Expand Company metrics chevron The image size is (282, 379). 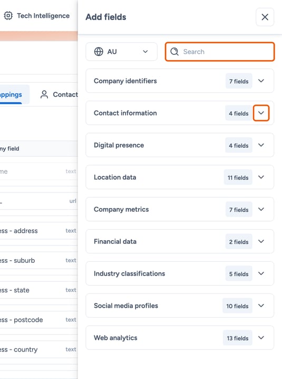pyautogui.click(x=261, y=210)
